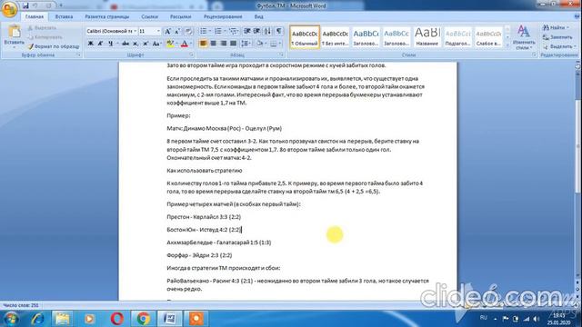Toggle bold (Ж) formatting
The width and height of the screenshot is (582, 327).
coord(91,44)
